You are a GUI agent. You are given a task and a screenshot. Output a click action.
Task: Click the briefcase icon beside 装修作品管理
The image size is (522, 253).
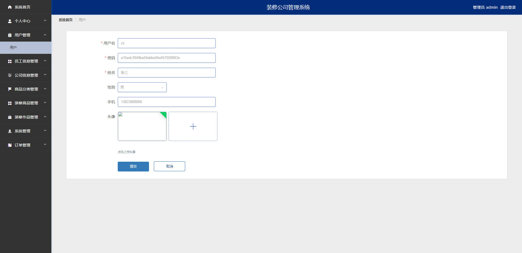pyautogui.click(x=10, y=117)
